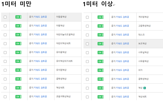Select the 게이밍책상 keyword cell
This screenshot has width=163, height=101.
pyautogui.click(x=143, y=17)
